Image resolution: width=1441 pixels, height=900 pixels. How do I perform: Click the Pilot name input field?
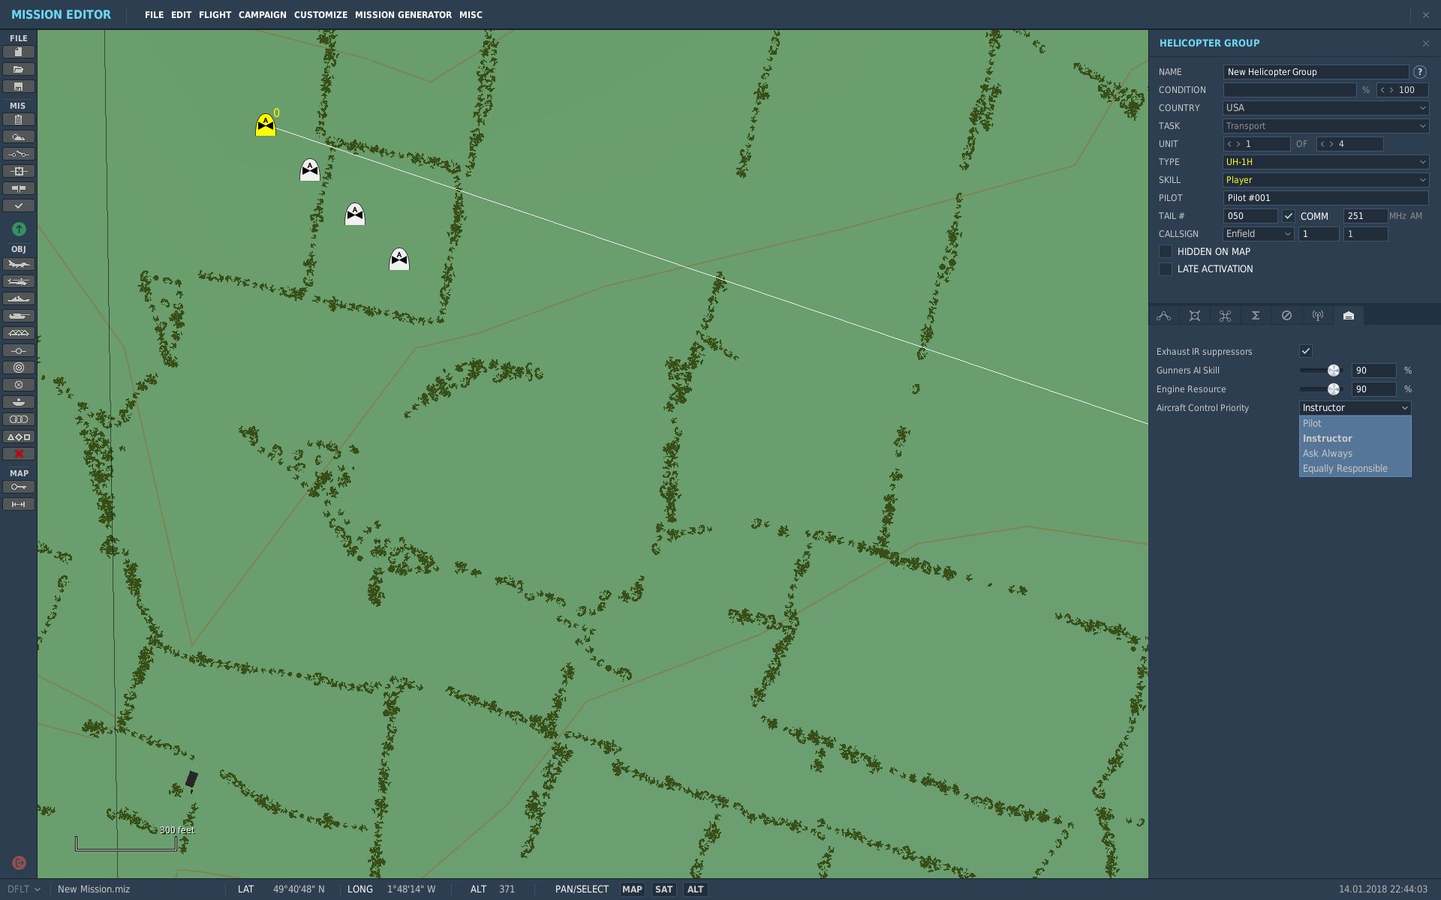(x=1325, y=198)
